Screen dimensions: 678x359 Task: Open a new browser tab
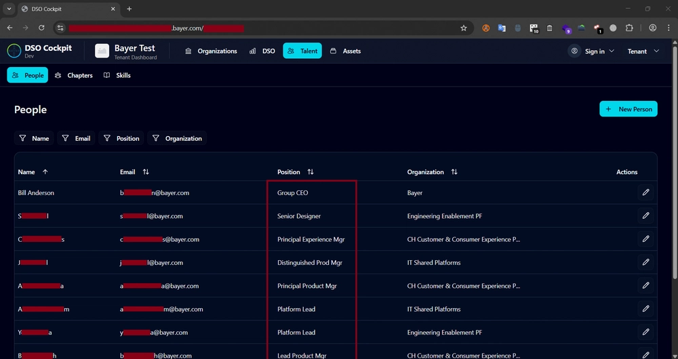point(129,9)
